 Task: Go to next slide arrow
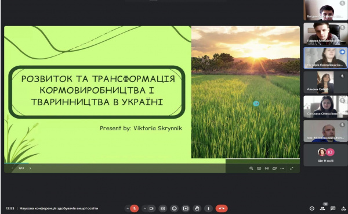point(30,168)
